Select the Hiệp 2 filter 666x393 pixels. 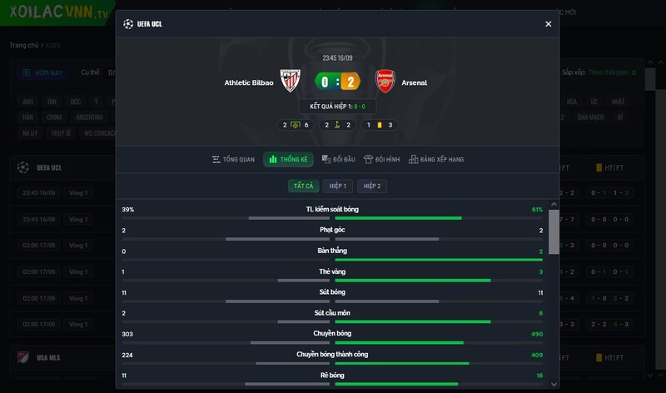tap(372, 186)
